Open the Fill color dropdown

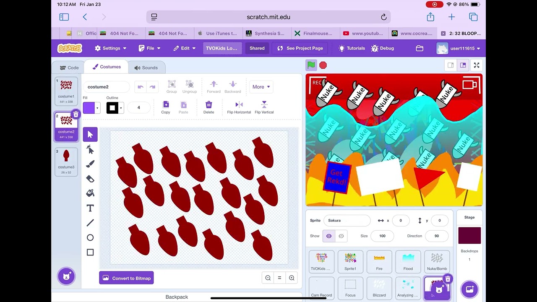tap(97, 108)
